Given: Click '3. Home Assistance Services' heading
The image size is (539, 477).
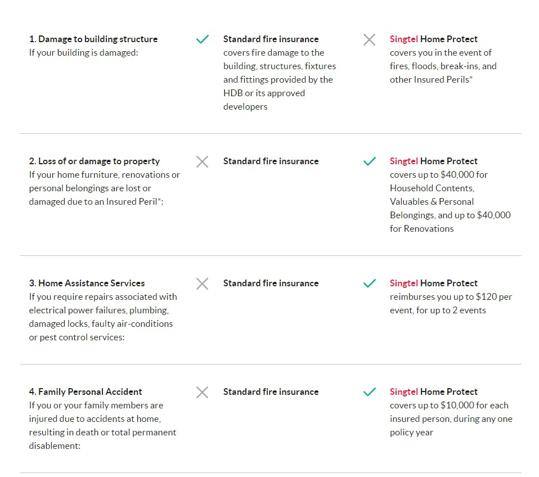Looking at the screenshot, I should pyautogui.click(x=87, y=283).
